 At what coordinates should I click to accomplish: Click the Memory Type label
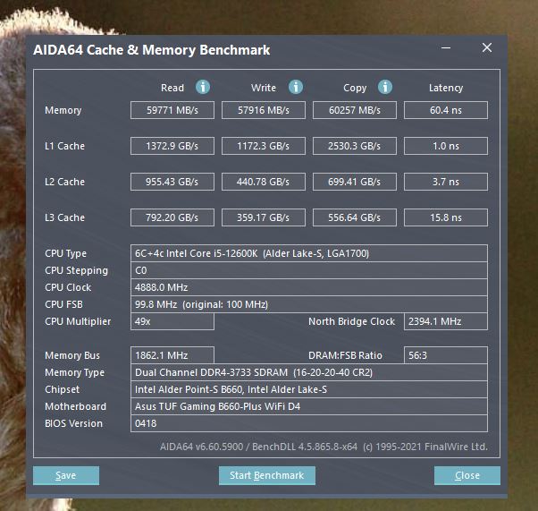point(74,372)
